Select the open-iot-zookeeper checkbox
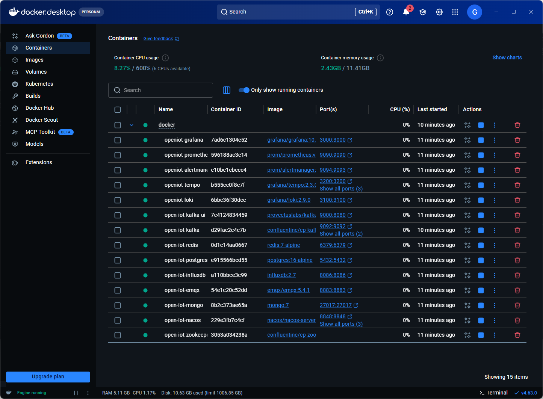The image size is (543, 399). pos(118,335)
